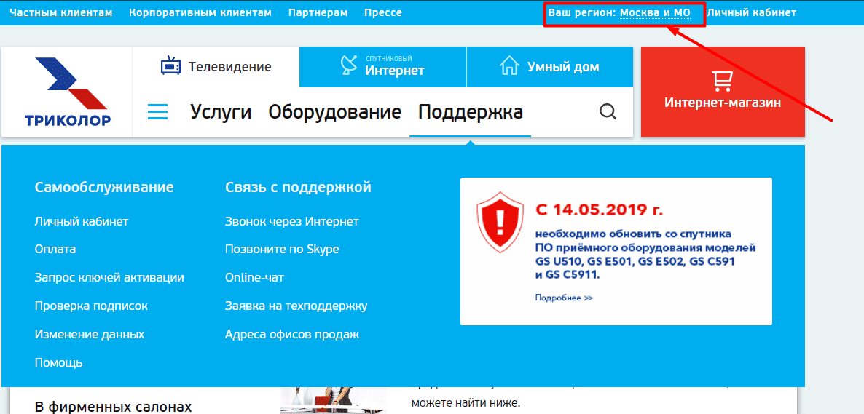864x414 pixels.
Task: Click the TV icon beside Телевидение
Action: (170, 66)
